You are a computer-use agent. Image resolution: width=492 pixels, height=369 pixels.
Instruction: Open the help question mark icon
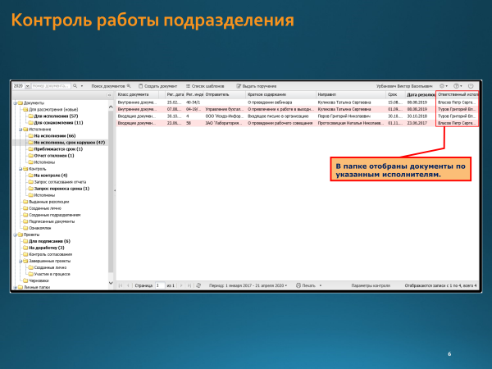(x=458, y=85)
